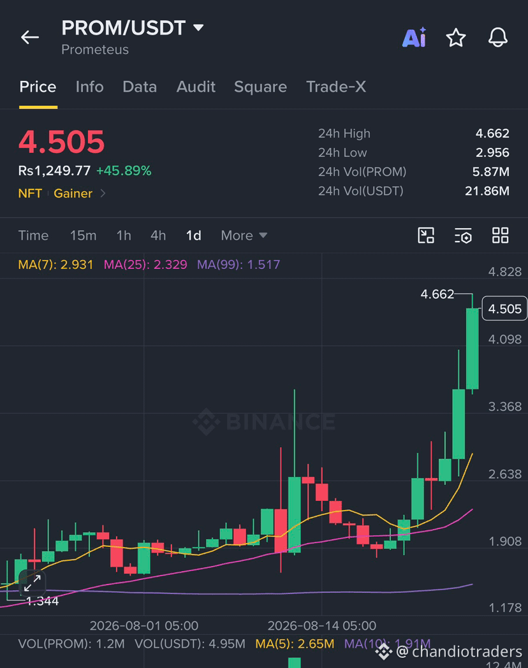Tap the 1.344 low label on chart
Image resolution: width=528 pixels, height=668 pixels.
point(42,601)
